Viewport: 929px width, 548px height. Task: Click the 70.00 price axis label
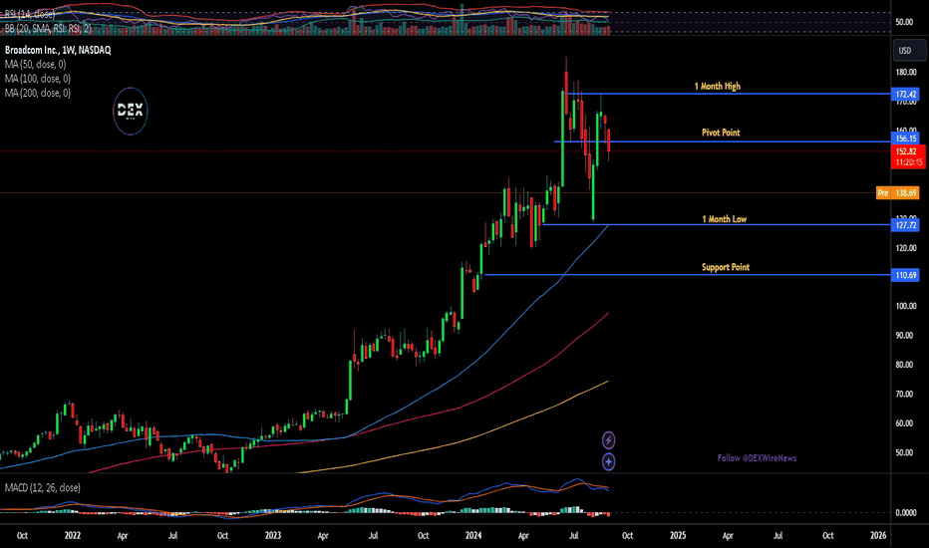point(904,394)
